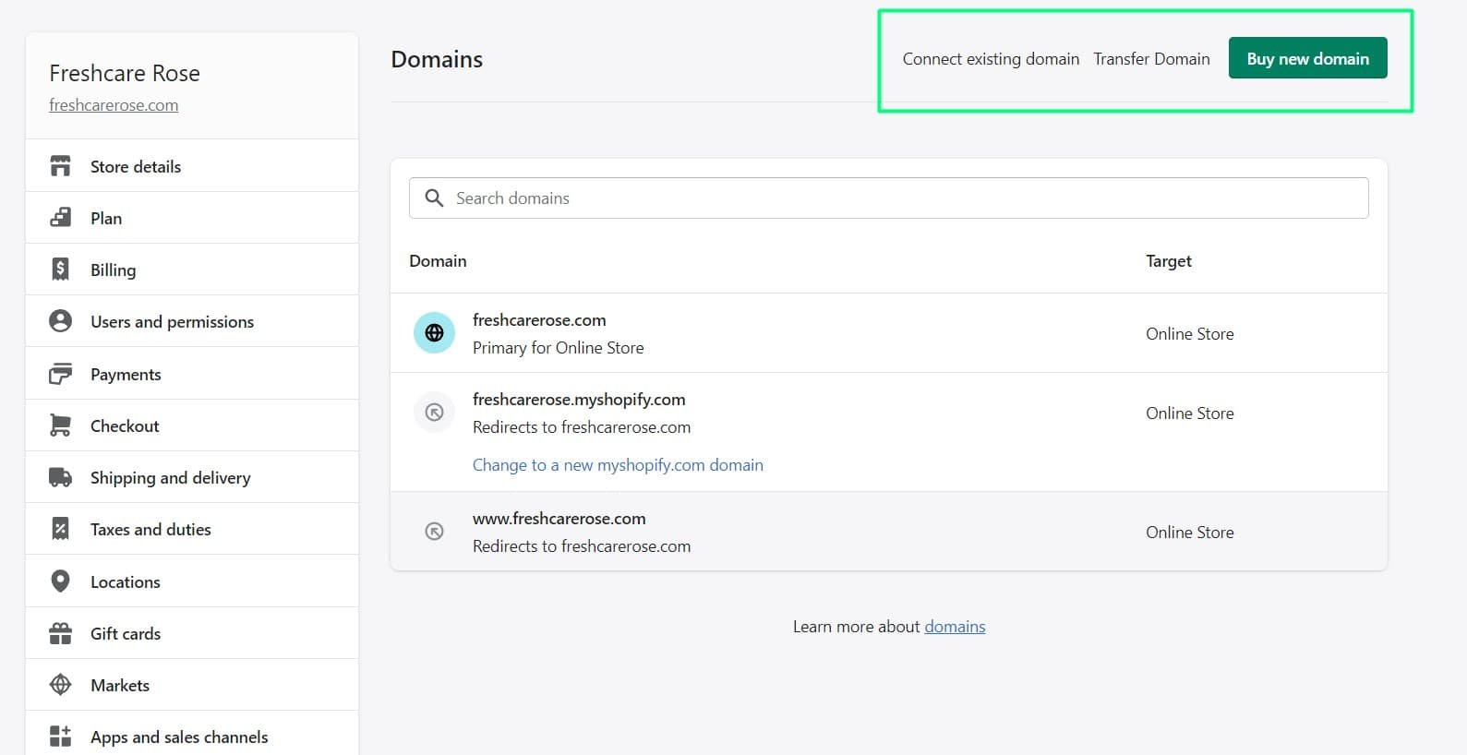Click the Store details storefront icon

[x=60, y=166]
